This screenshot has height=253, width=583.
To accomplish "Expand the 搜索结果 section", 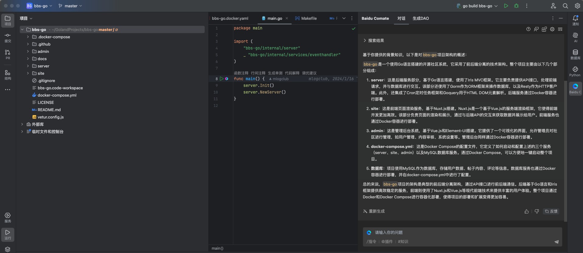I will tap(374, 40).
